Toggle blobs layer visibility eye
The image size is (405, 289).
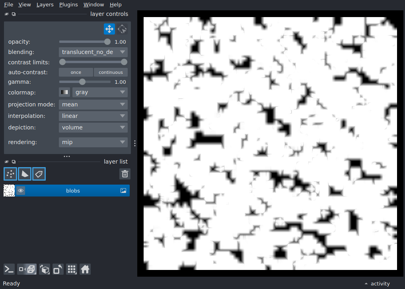21,191
